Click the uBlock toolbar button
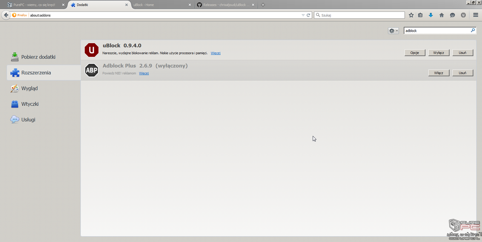The width and height of the screenshot is (482, 242). (463, 15)
